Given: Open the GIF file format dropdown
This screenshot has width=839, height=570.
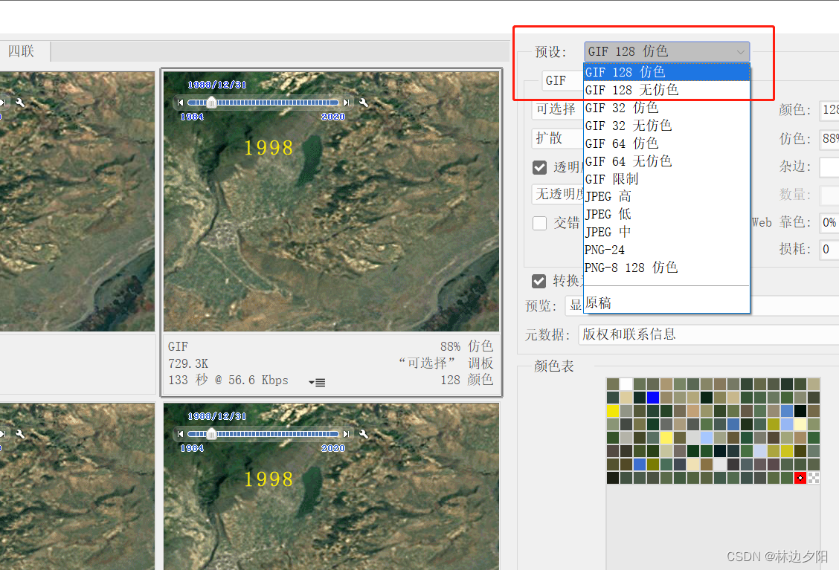Looking at the screenshot, I should pyautogui.click(x=562, y=81).
